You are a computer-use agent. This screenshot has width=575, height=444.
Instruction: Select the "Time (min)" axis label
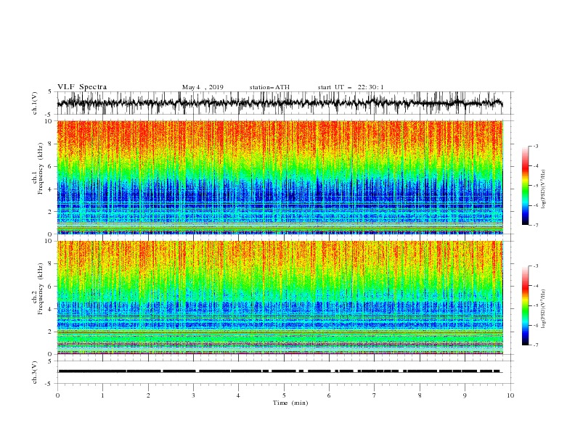click(290, 403)
